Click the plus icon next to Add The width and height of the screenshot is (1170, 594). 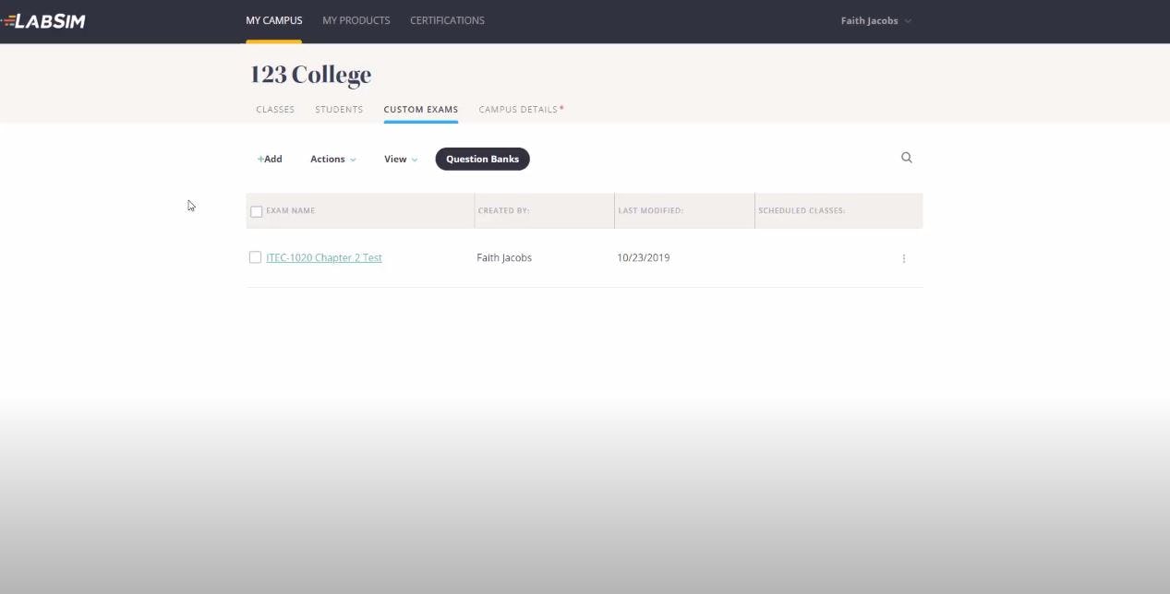tap(259, 158)
